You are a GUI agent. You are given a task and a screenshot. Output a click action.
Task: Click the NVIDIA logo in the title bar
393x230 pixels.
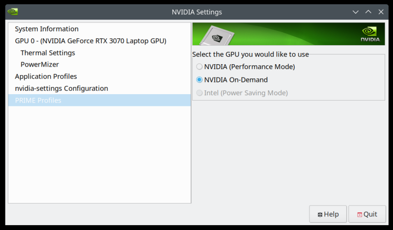point(13,12)
